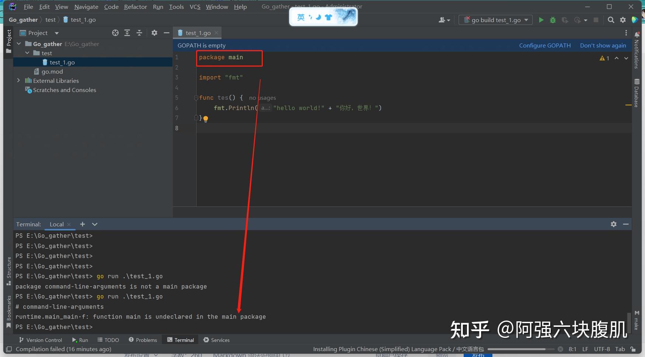
Task: Collapse all in Project panel
Action: [x=139, y=33]
